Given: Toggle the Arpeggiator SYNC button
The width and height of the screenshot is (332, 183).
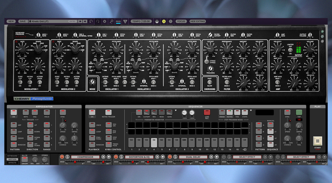Looking at the screenshot, I should point(63,112).
